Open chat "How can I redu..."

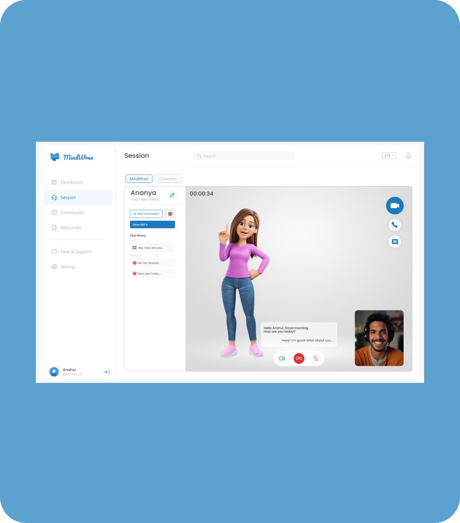(x=153, y=274)
